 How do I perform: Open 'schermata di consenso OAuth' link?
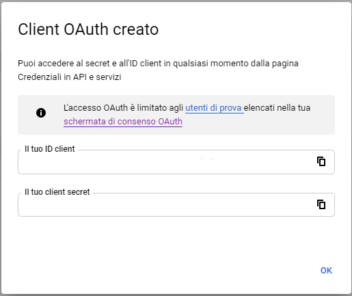[123, 122]
